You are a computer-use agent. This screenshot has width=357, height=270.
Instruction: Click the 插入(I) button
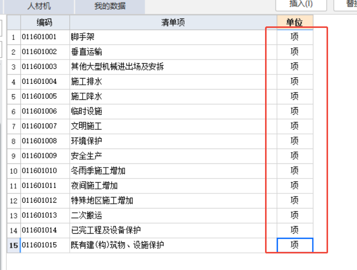301,4
